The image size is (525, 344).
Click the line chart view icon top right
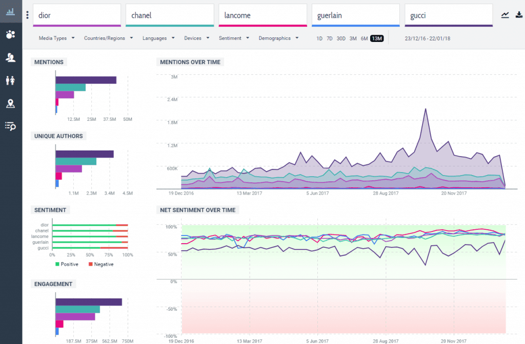(x=505, y=15)
